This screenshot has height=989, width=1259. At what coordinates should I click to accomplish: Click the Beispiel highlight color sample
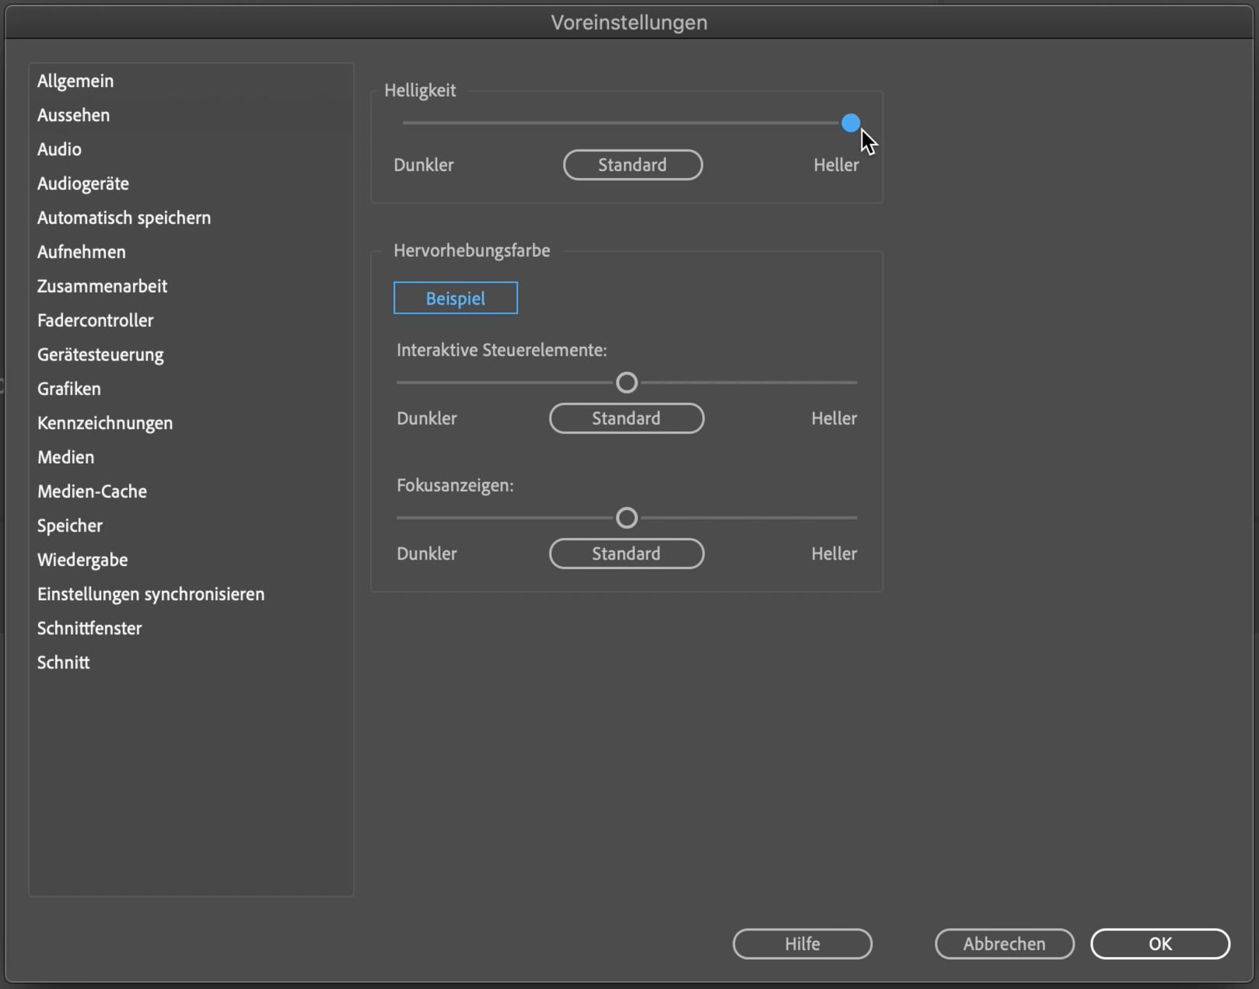coord(455,299)
